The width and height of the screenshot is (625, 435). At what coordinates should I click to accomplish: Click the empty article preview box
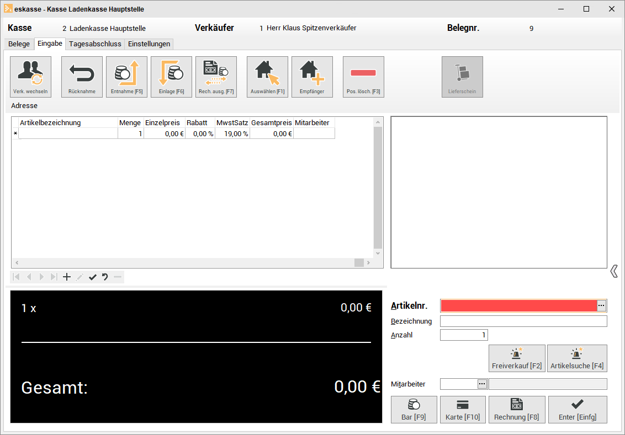coord(499,192)
